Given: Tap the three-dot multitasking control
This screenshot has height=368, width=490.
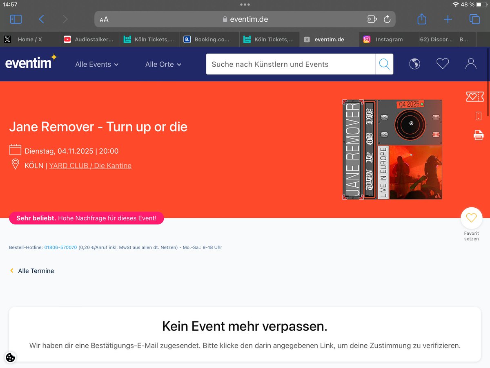Looking at the screenshot, I should 245,4.
